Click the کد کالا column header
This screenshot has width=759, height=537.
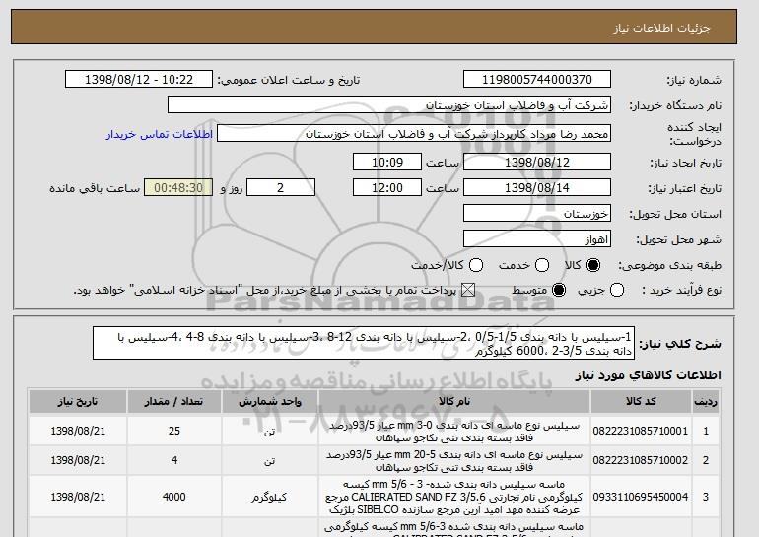641,402
